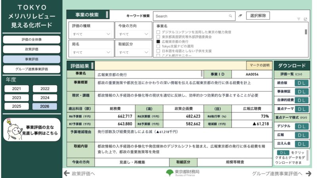
Task: Click the 東京都財務局 logo
Action: click(183, 173)
